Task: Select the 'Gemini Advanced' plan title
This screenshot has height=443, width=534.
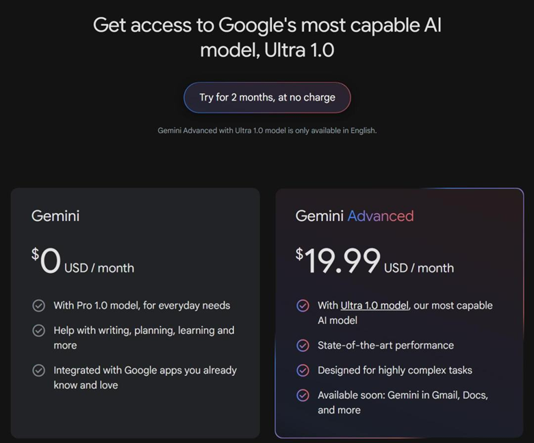Action: pyautogui.click(x=355, y=216)
